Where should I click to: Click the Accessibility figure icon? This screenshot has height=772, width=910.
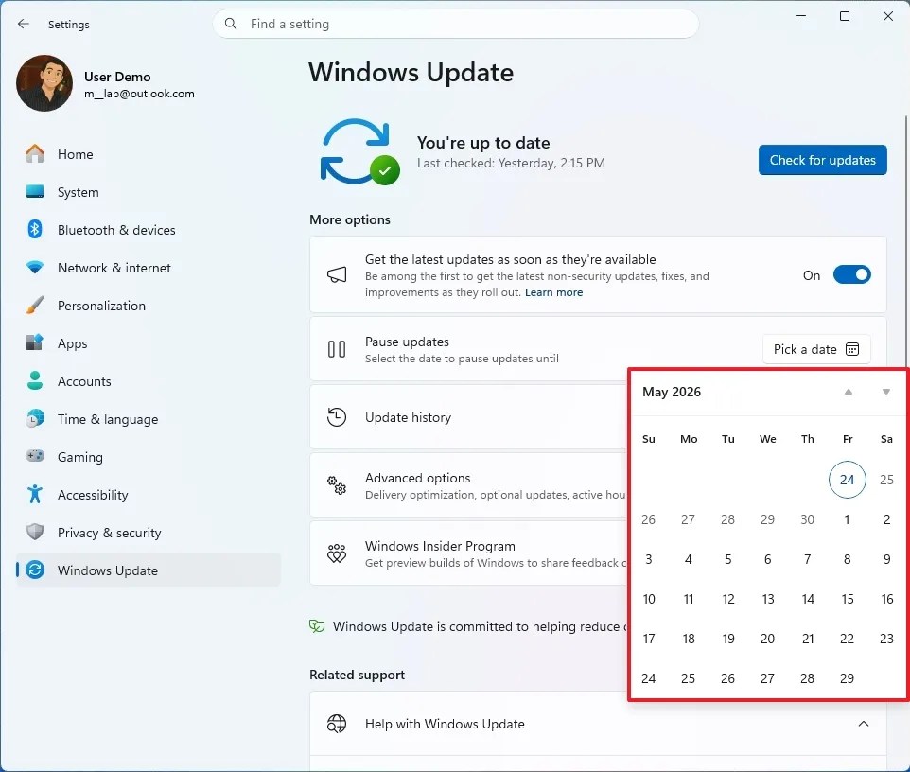coord(35,494)
